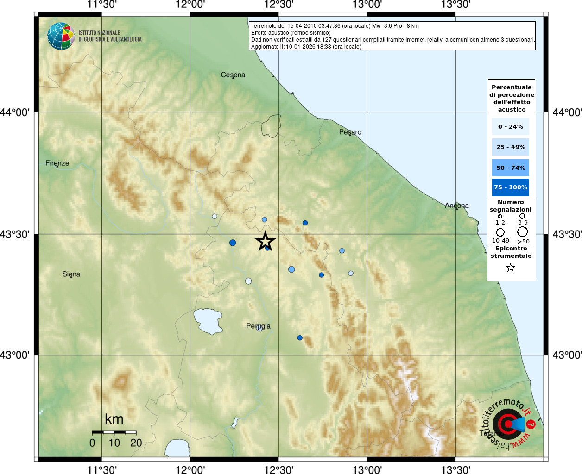Image resolution: width=582 pixels, height=474 pixels.
Task: Click the largest legend circle for over 50 reports
Action: click(523, 232)
